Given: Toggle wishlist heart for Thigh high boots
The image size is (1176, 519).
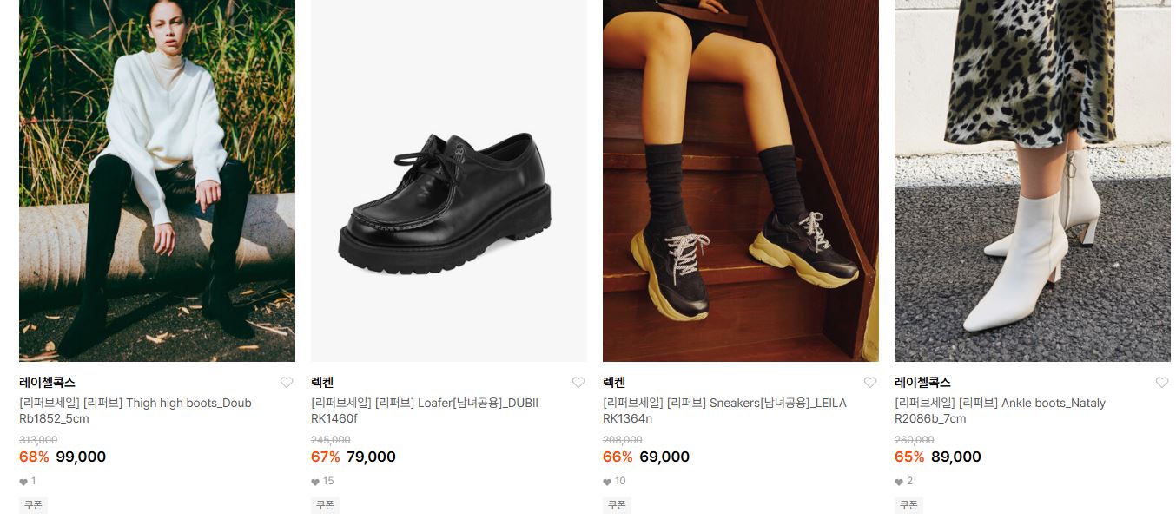Looking at the screenshot, I should [287, 383].
